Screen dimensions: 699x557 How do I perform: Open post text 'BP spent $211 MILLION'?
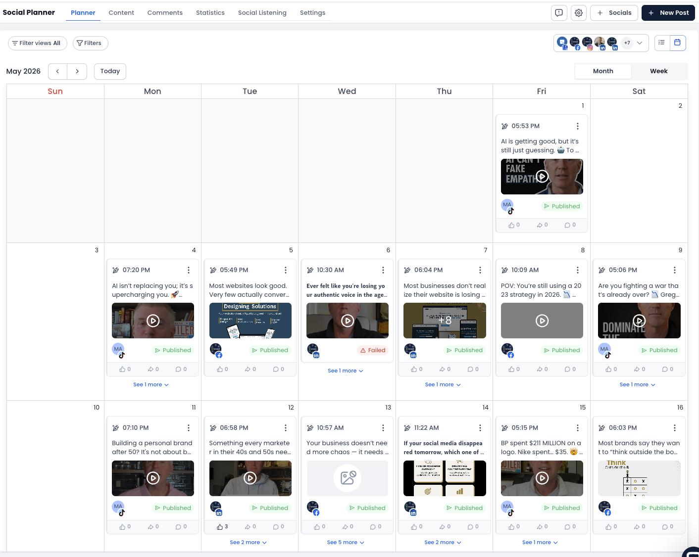click(x=542, y=448)
